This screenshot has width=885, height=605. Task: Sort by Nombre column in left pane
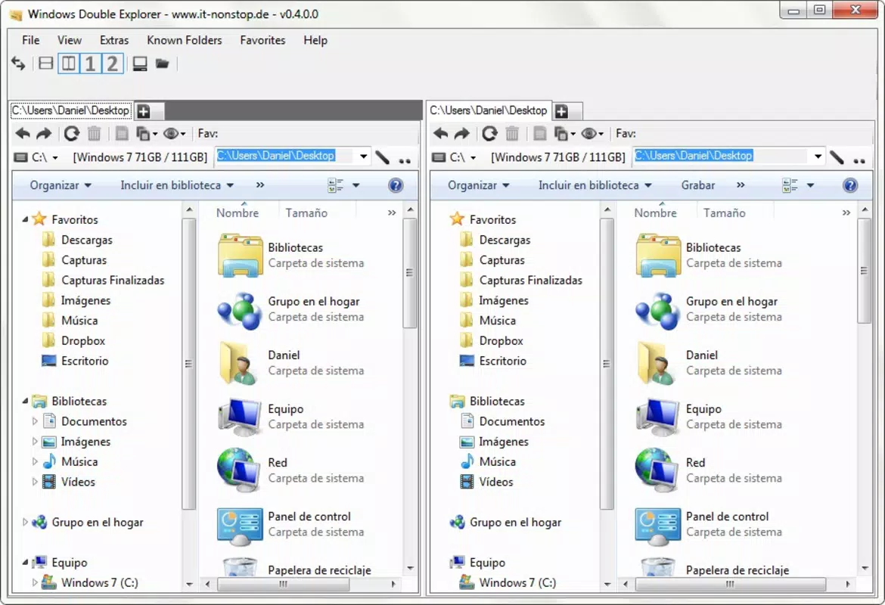(237, 213)
